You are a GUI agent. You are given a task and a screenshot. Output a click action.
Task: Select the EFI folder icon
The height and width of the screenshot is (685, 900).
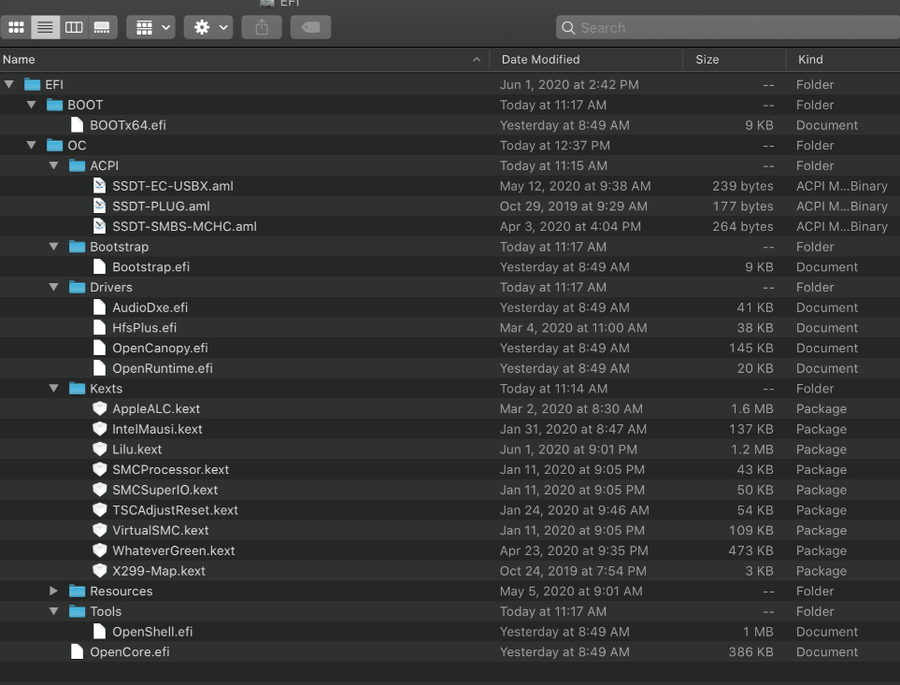32,84
